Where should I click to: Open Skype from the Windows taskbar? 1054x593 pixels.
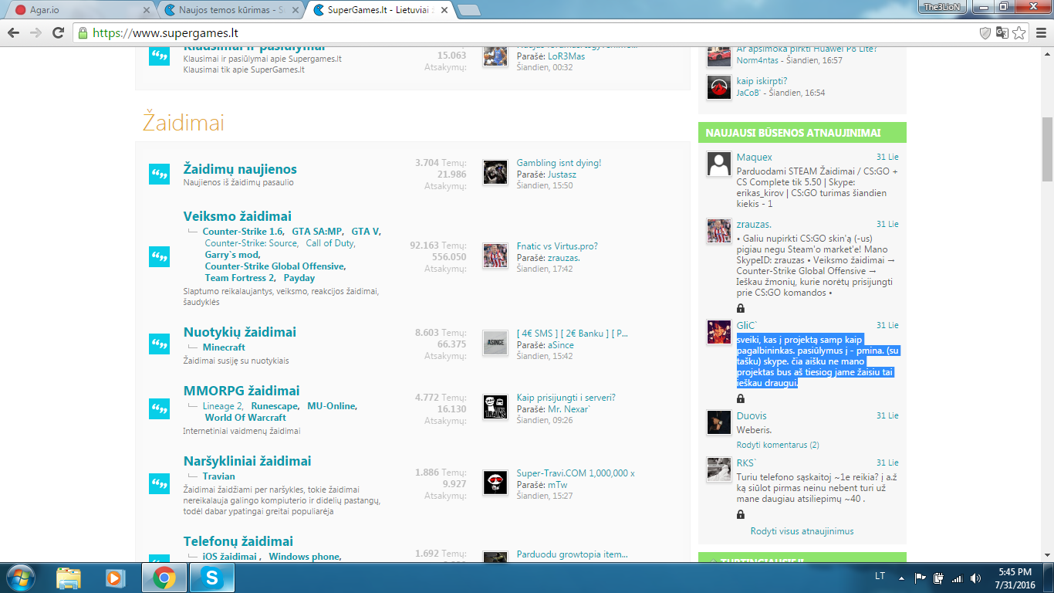(211, 578)
